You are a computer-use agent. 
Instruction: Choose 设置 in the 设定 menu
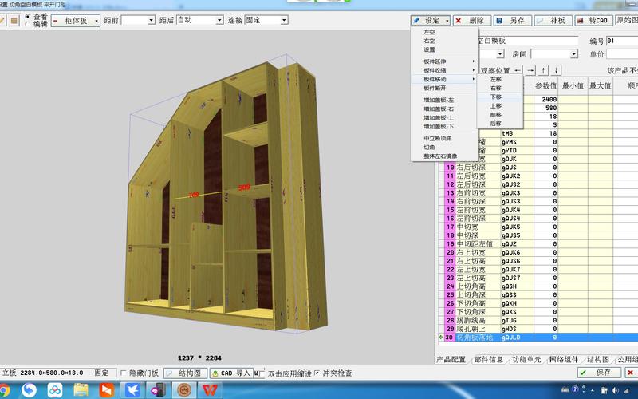(x=429, y=49)
